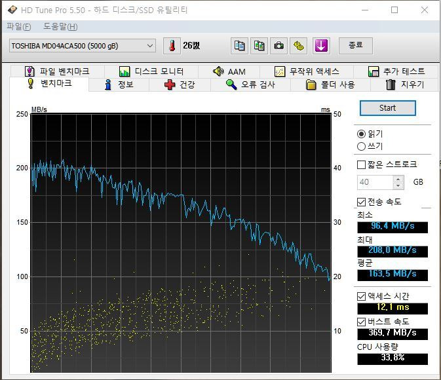Copy text results to clipboard icon

coord(239,46)
